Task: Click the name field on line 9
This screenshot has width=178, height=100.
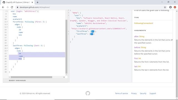Action: coord(15,17)
